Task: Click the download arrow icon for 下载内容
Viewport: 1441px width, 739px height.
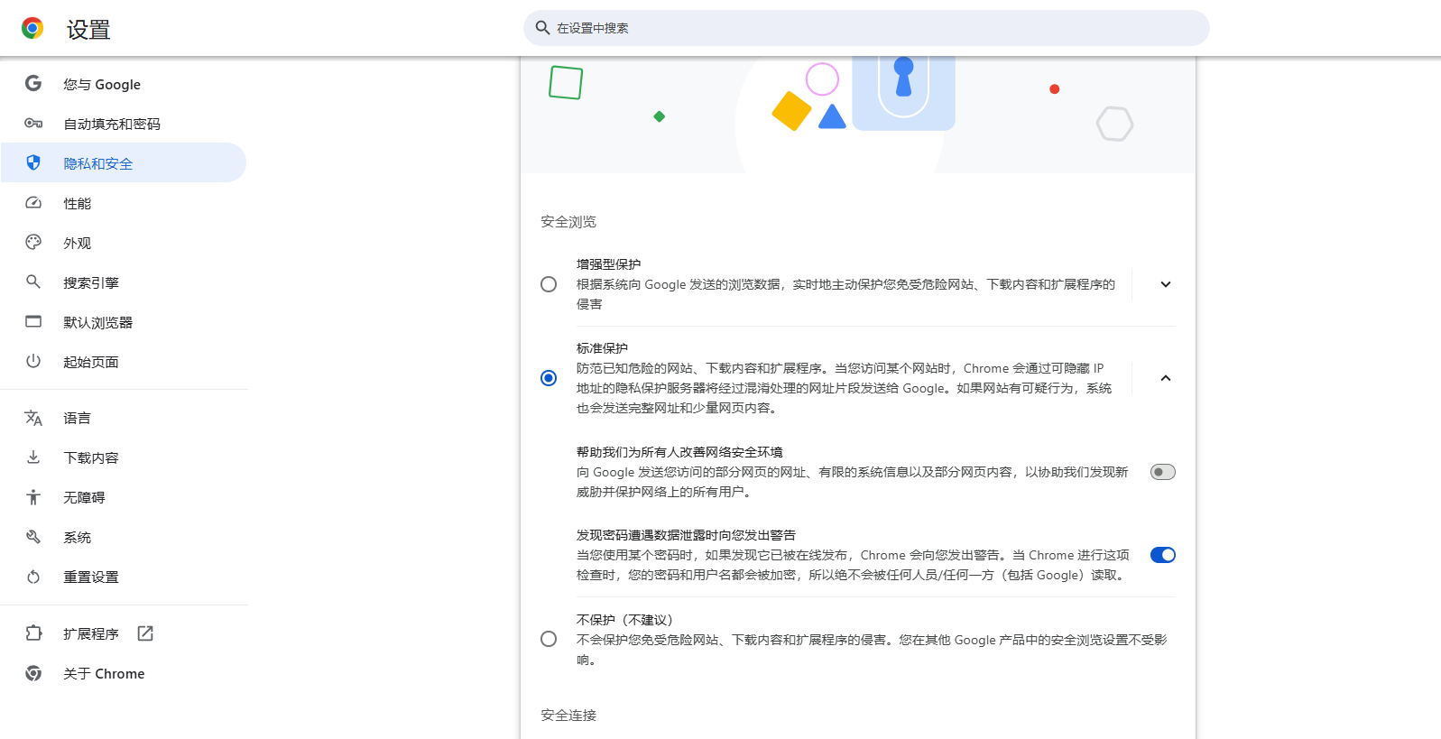Action: [x=33, y=457]
